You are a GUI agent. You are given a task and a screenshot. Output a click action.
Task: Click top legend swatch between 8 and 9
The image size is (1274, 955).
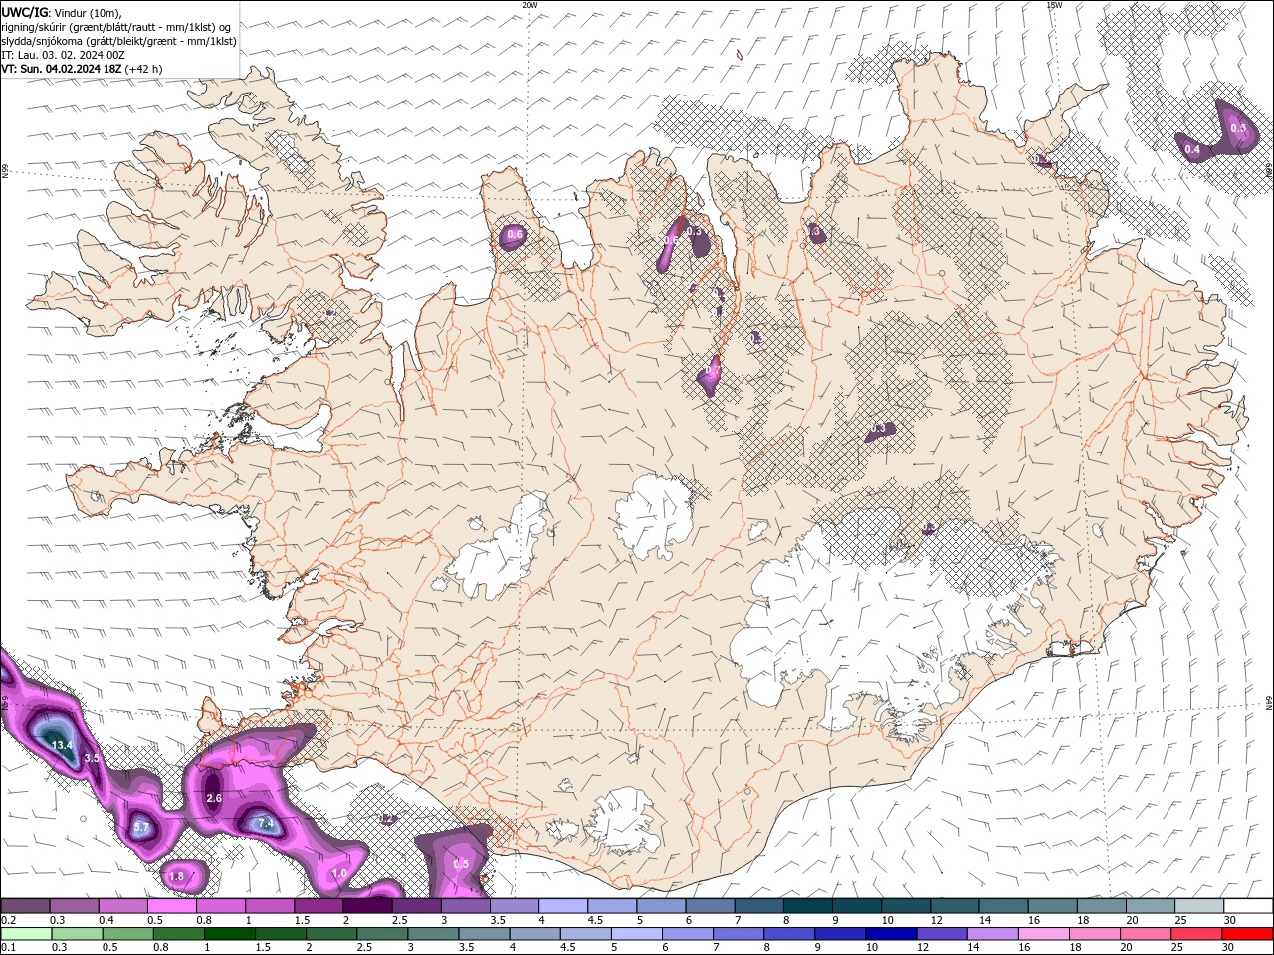pos(808,906)
